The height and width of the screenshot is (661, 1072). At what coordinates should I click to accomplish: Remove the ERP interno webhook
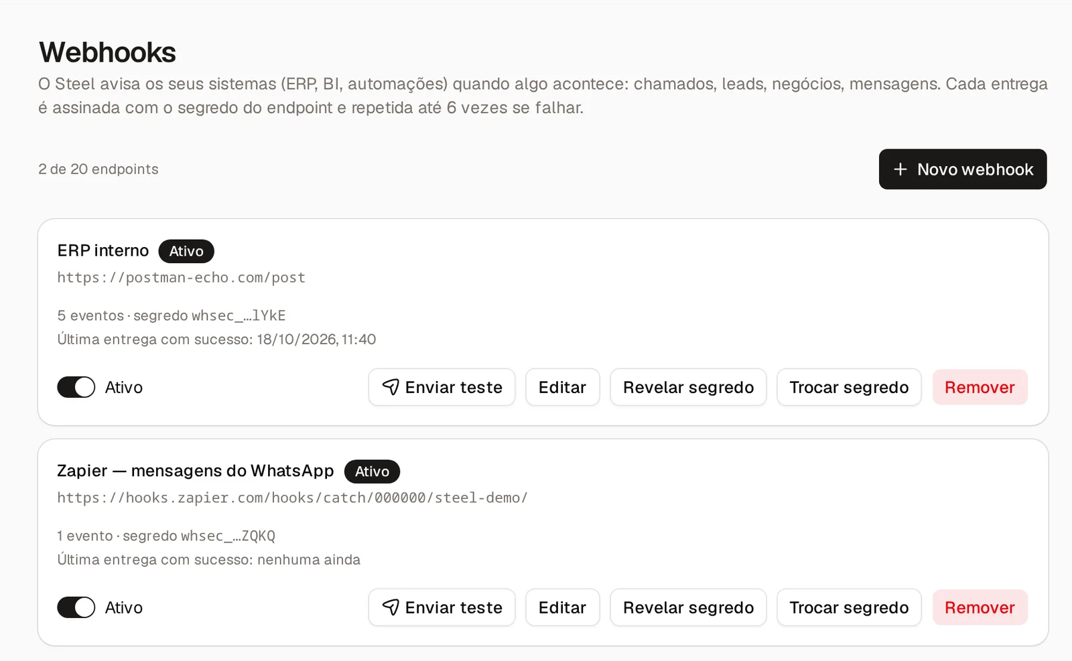(980, 387)
